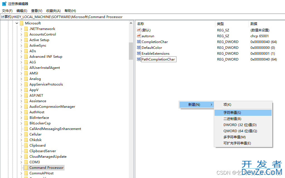Click the 类型 column header
The height and width of the screenshot is (178, 285).
(x=232, y=24)
